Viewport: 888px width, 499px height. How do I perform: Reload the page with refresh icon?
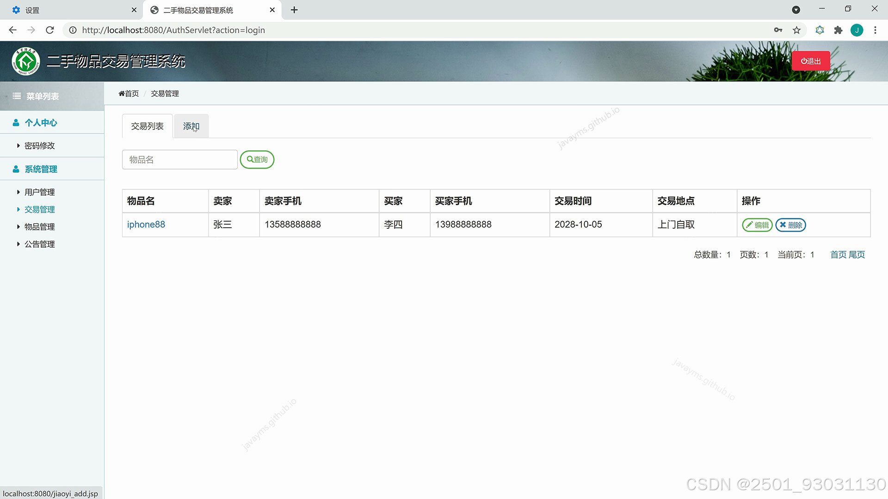[x=50, y=30]
